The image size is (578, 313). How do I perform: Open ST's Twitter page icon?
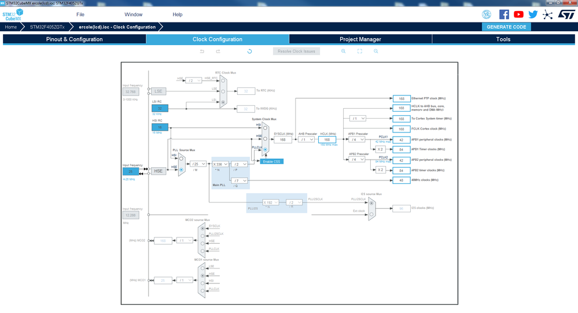coord(533,14)
